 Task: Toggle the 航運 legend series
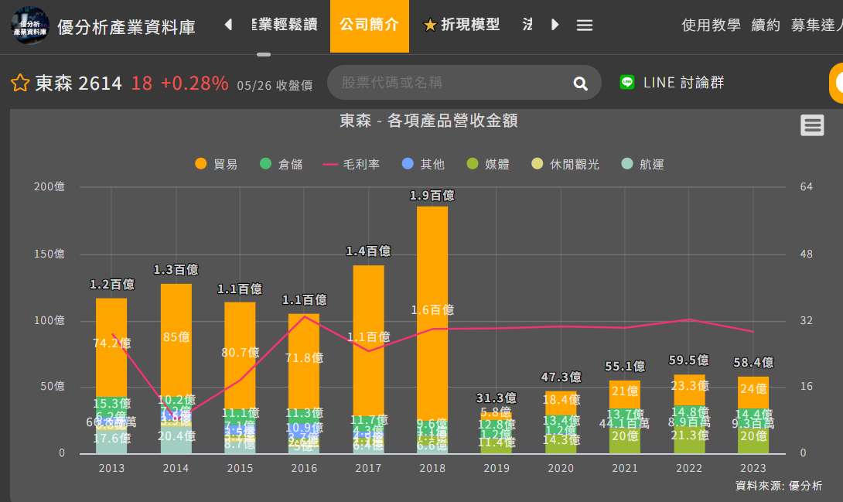point(643,164)
